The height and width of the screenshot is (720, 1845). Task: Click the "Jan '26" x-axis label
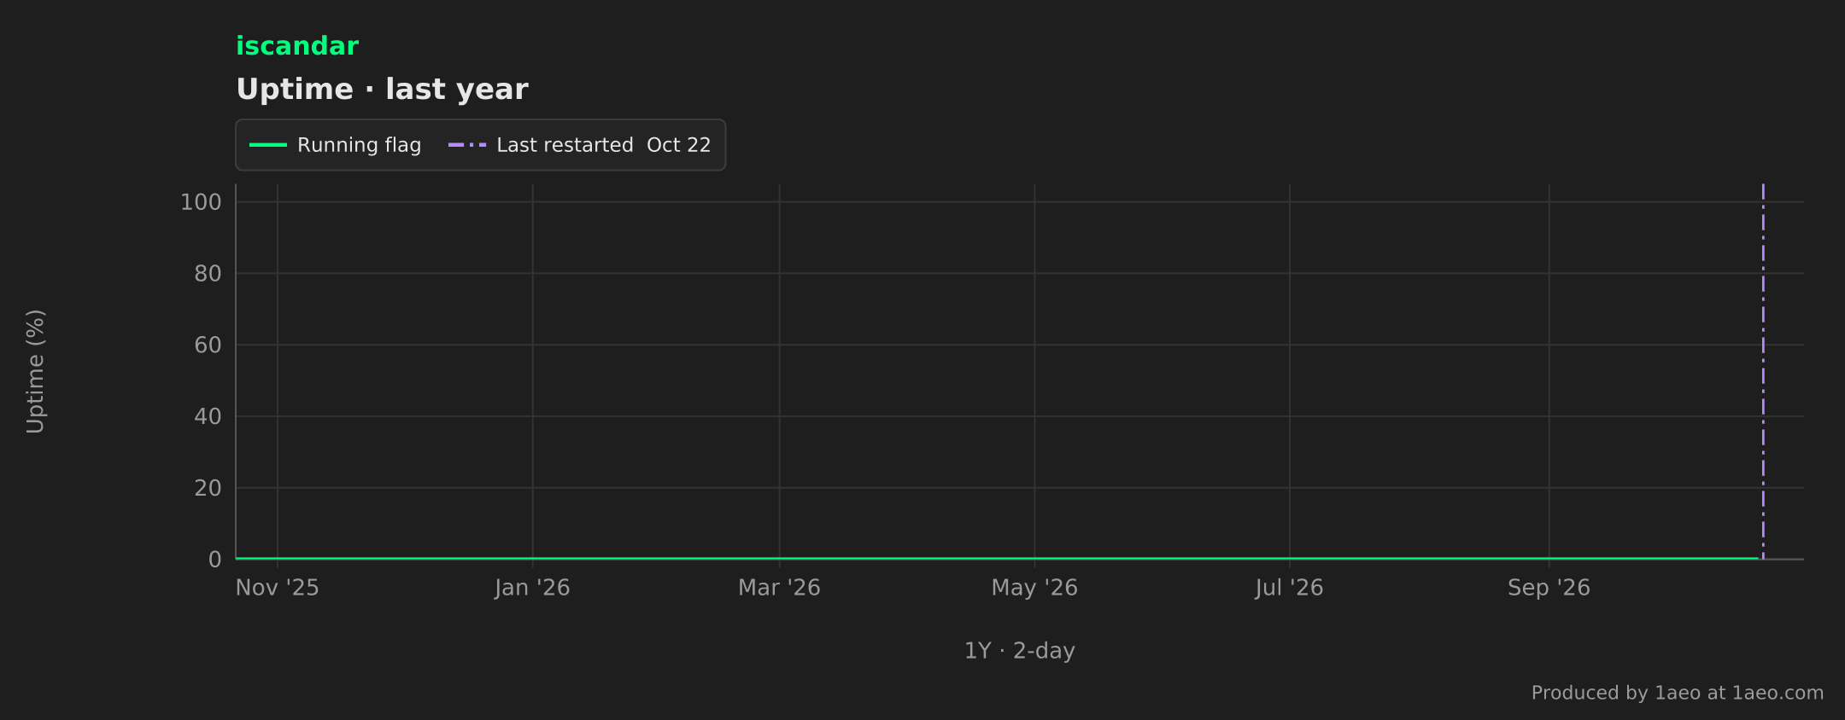[x=532, y=588]
